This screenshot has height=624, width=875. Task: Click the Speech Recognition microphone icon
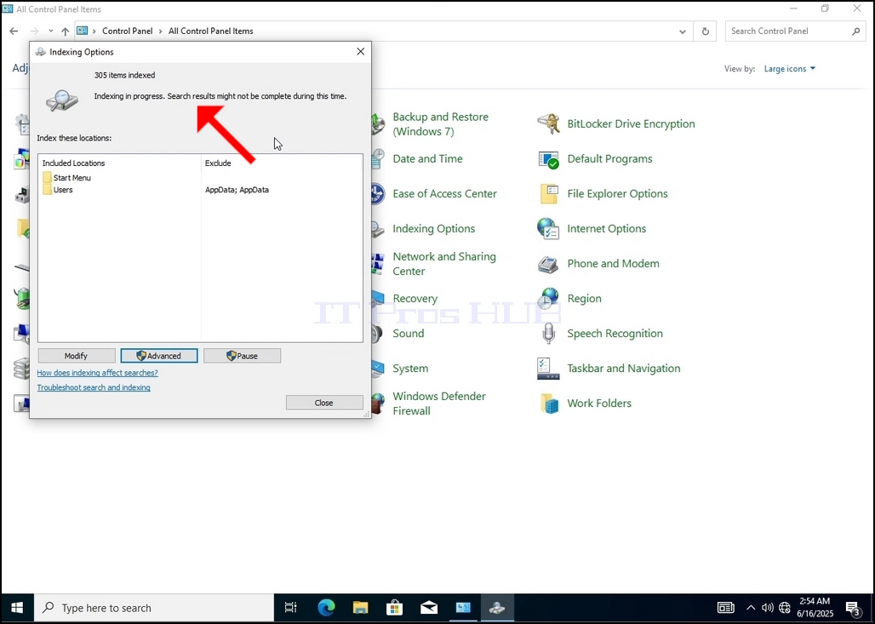tap(548, 333)
